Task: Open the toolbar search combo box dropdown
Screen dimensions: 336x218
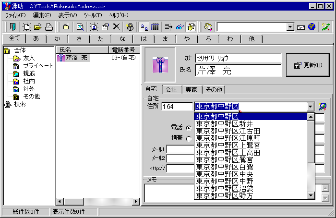Action: point(290,27)
